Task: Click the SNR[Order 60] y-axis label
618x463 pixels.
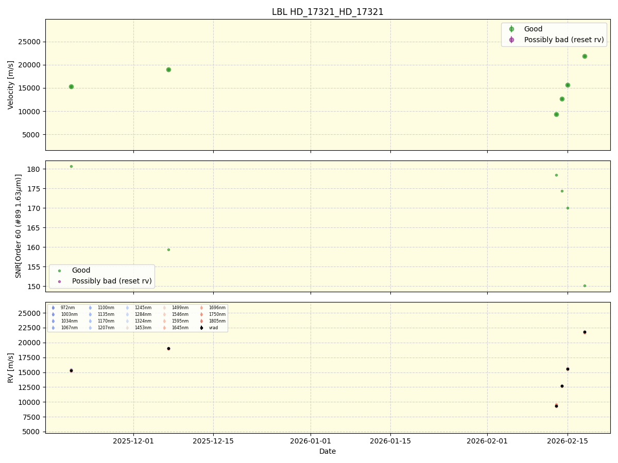Action: click(19, 226)
